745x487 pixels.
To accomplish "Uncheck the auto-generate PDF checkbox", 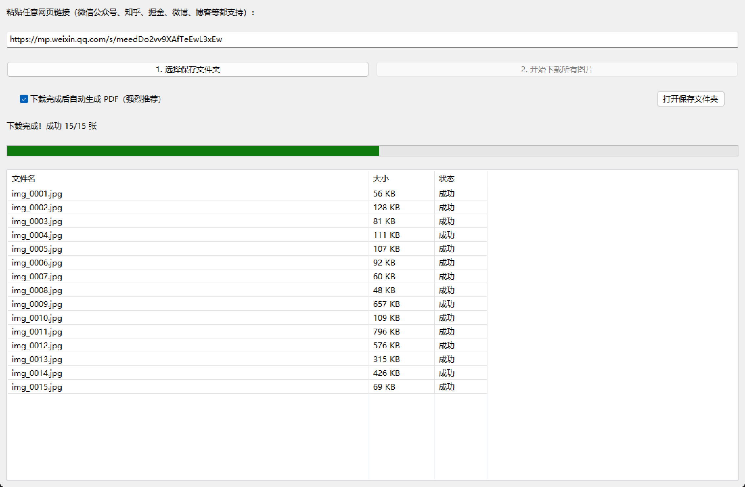I will (x=24, y=99).
